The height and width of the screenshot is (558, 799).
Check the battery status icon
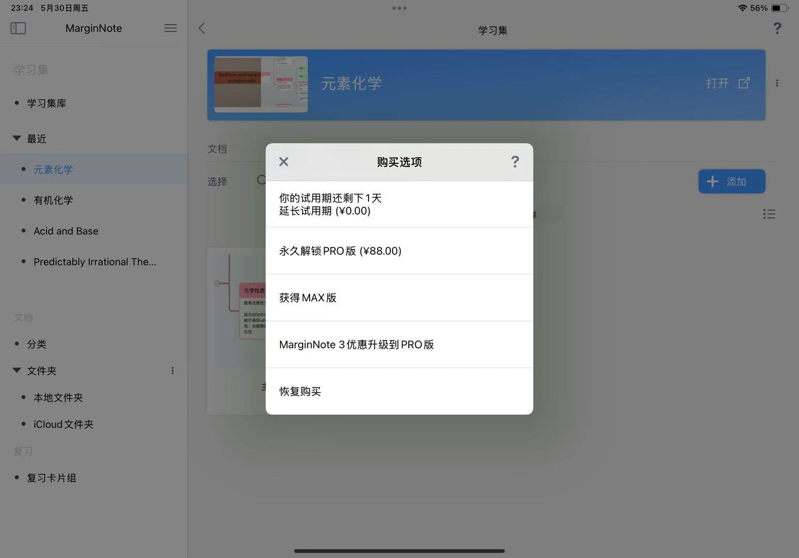pos(780,8)
